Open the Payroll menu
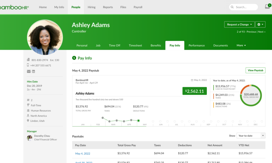The image size is (272, 163). coord(138,7)
